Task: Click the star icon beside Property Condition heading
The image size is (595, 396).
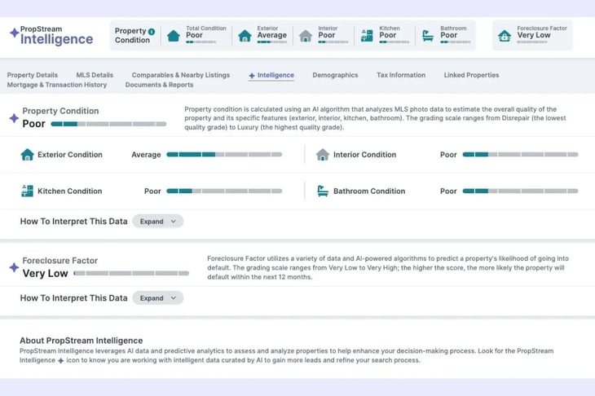Action: [x=14, y=118]
